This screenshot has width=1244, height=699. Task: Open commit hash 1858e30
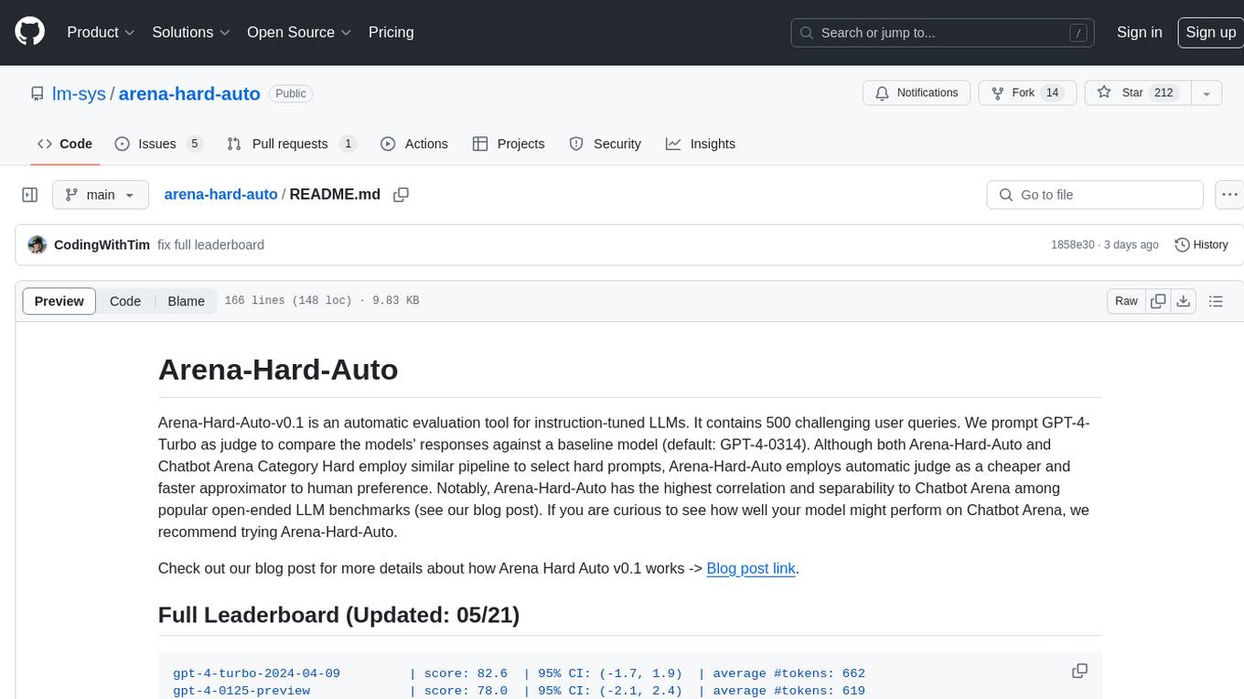[1073, 245]
